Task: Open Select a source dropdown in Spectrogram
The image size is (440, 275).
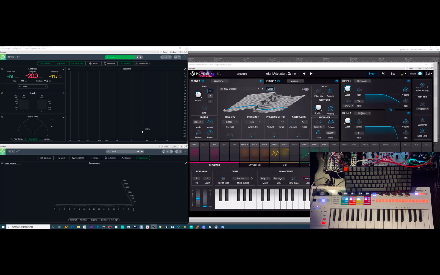Action: click(x=12, y=163)
